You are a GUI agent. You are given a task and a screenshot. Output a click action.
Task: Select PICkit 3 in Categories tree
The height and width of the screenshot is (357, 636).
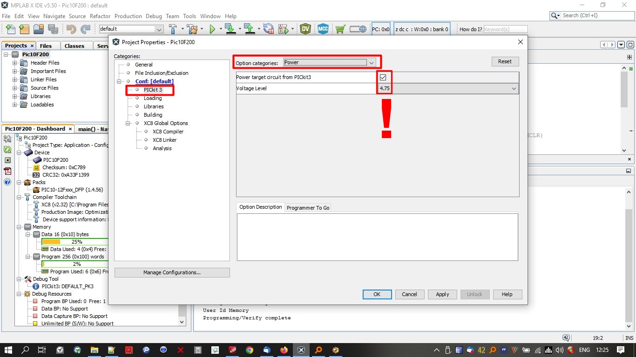pyautogui.click(x=153, y=90)
